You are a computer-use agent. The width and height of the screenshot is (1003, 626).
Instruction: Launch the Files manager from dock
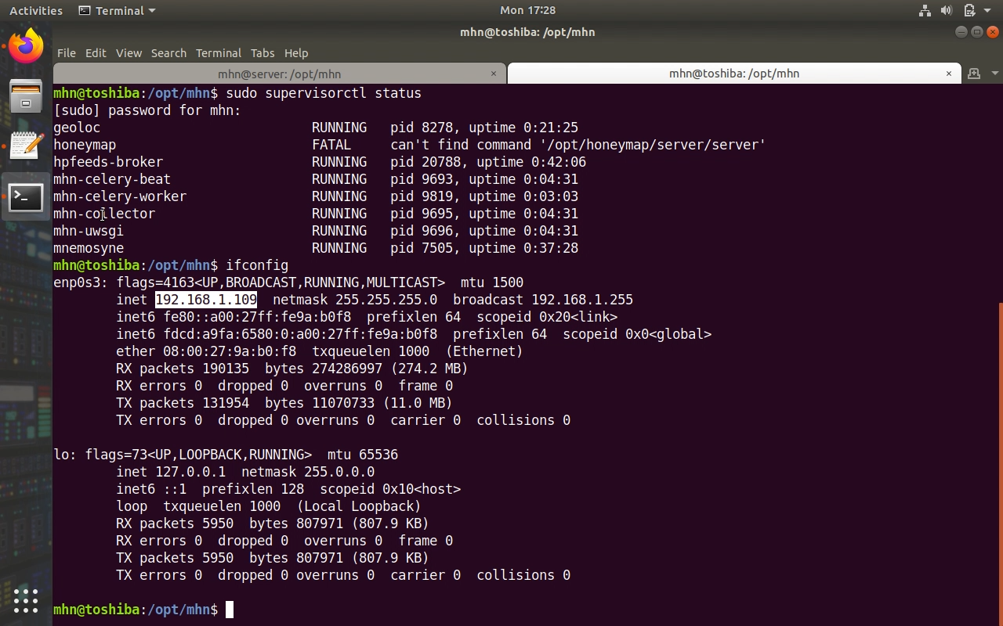(x=26, y=97)
